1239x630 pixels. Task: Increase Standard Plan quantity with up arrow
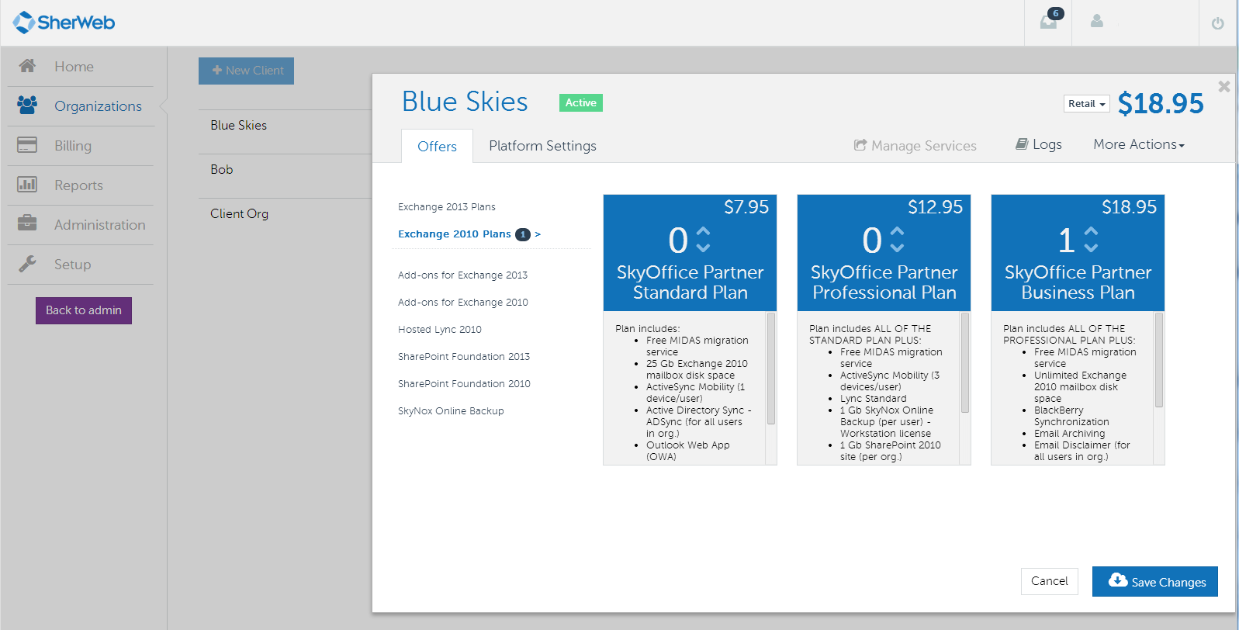pos(703,232)
